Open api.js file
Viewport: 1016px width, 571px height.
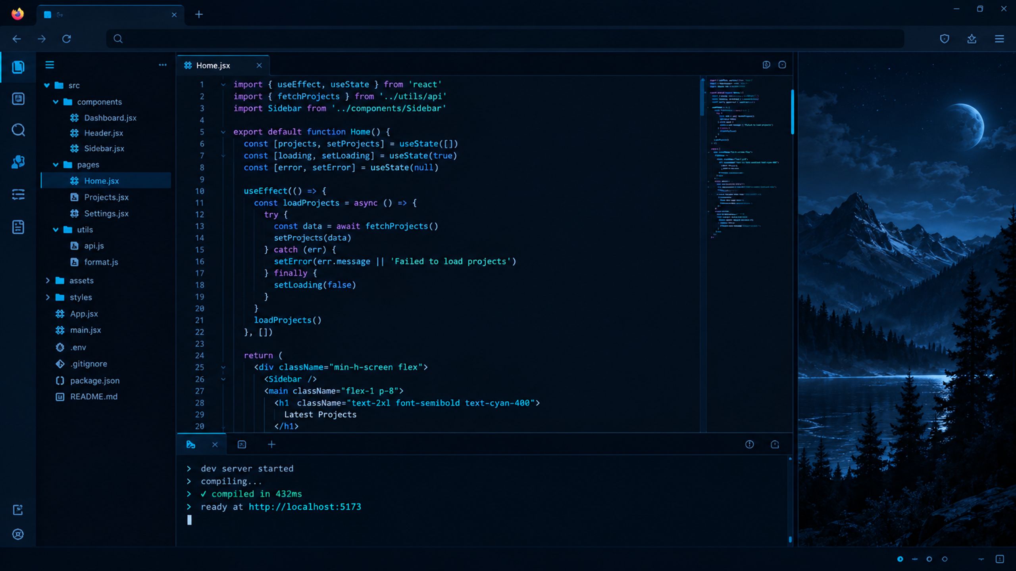tap(94, 246)
